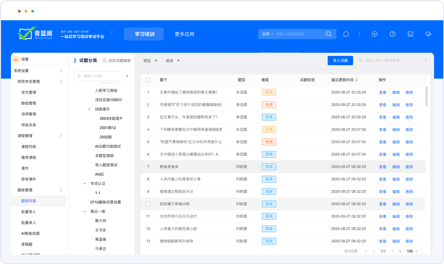Click the 录入试题 button
444x264 pixels.
pyautogui.click(x=340, y=61)
